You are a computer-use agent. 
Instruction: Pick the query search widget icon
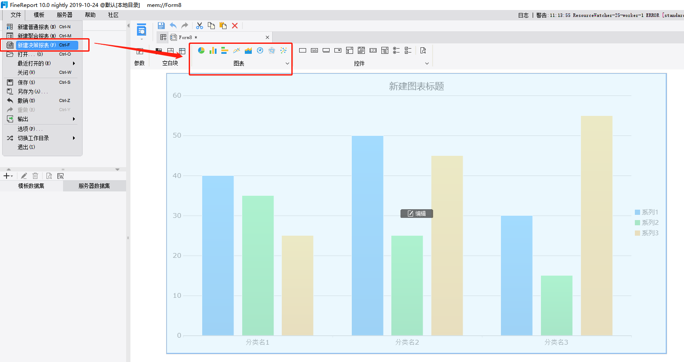(423, 50)
